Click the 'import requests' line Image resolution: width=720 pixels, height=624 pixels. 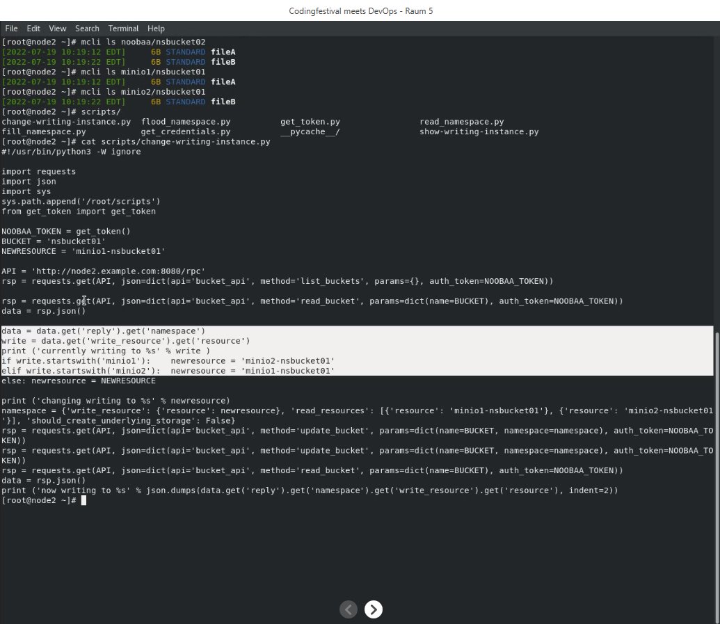point(38,171)
